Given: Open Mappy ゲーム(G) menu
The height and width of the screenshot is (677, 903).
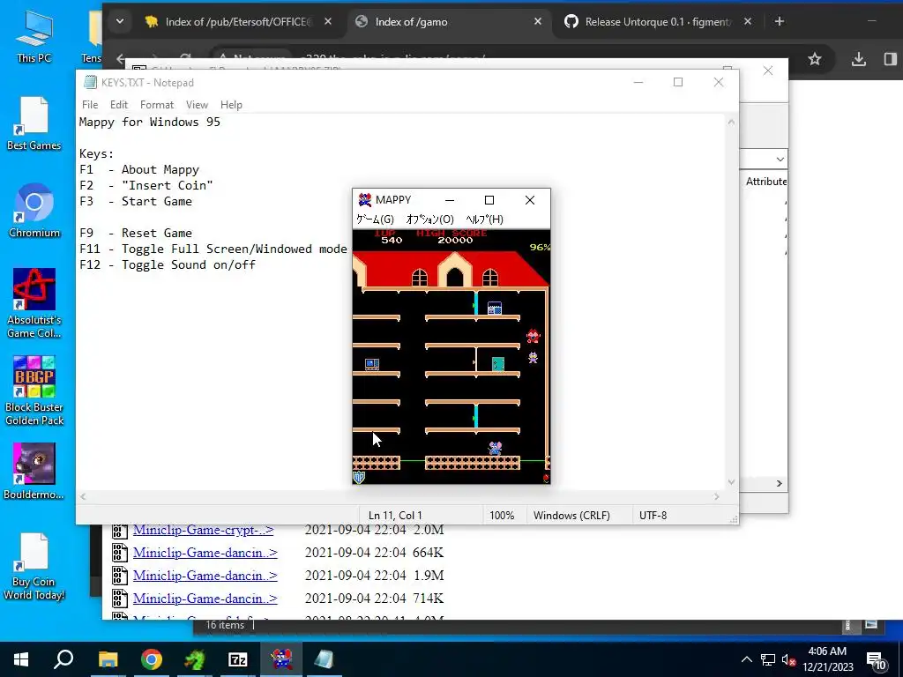Looking at the screenshot, I should point(375,219).
